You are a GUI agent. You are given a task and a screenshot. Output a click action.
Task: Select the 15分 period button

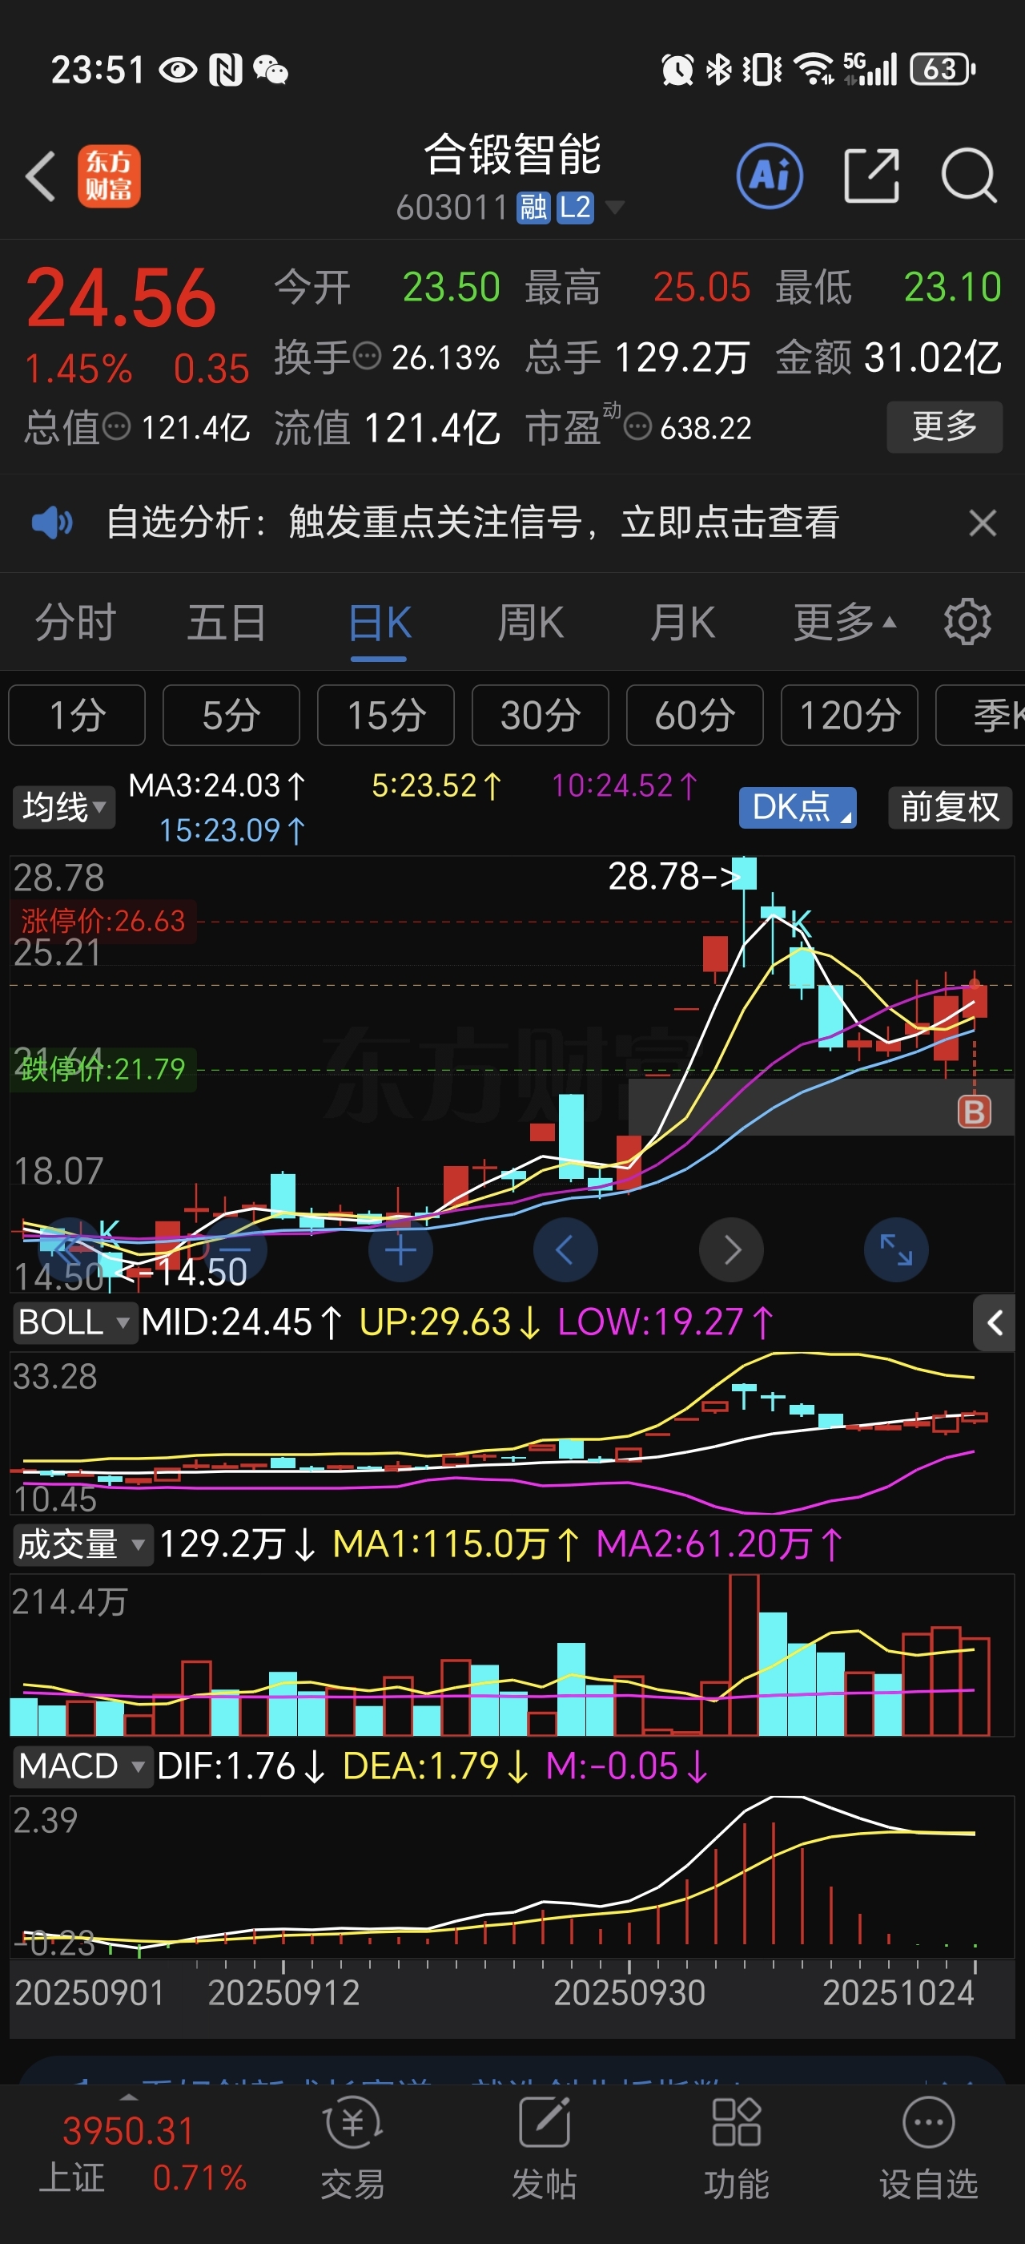[x=385, y=715]
